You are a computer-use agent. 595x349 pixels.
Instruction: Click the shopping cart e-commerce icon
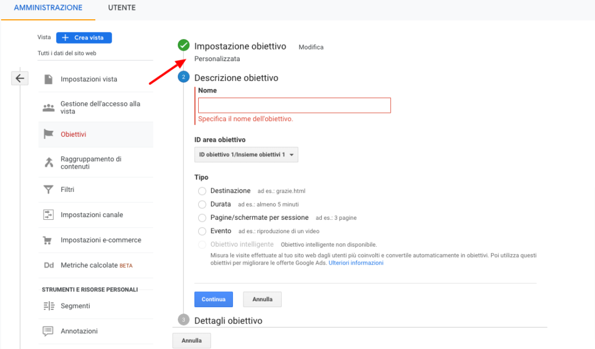click(48, 240)
